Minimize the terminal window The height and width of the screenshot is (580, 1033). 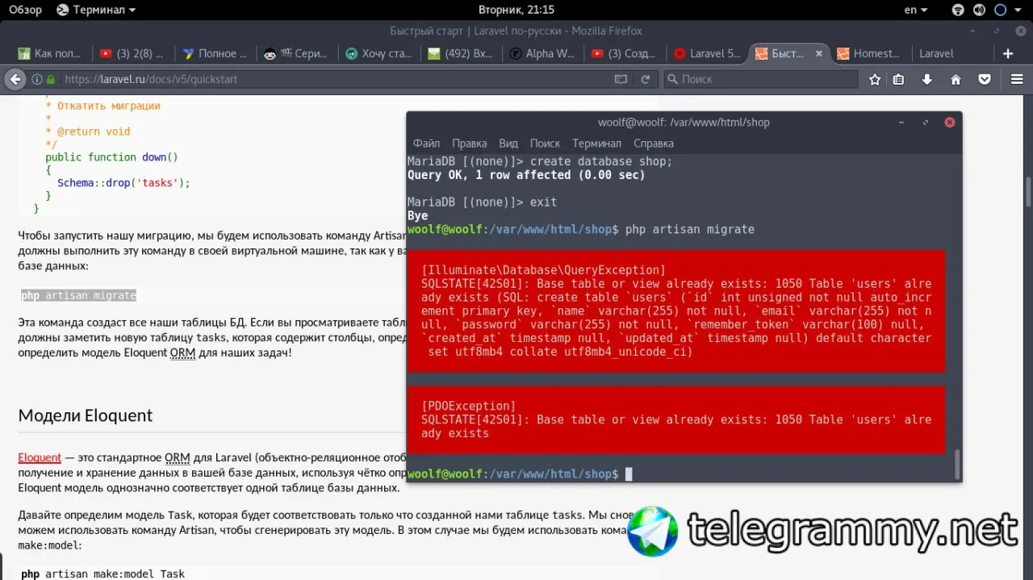click(x=901, y=123)
